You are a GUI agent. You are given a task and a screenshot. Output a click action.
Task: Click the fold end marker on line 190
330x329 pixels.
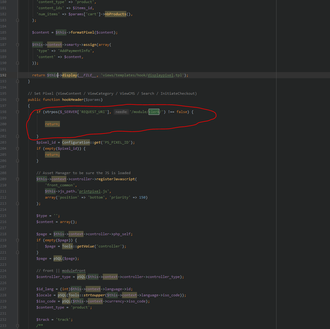pos(17,63)
